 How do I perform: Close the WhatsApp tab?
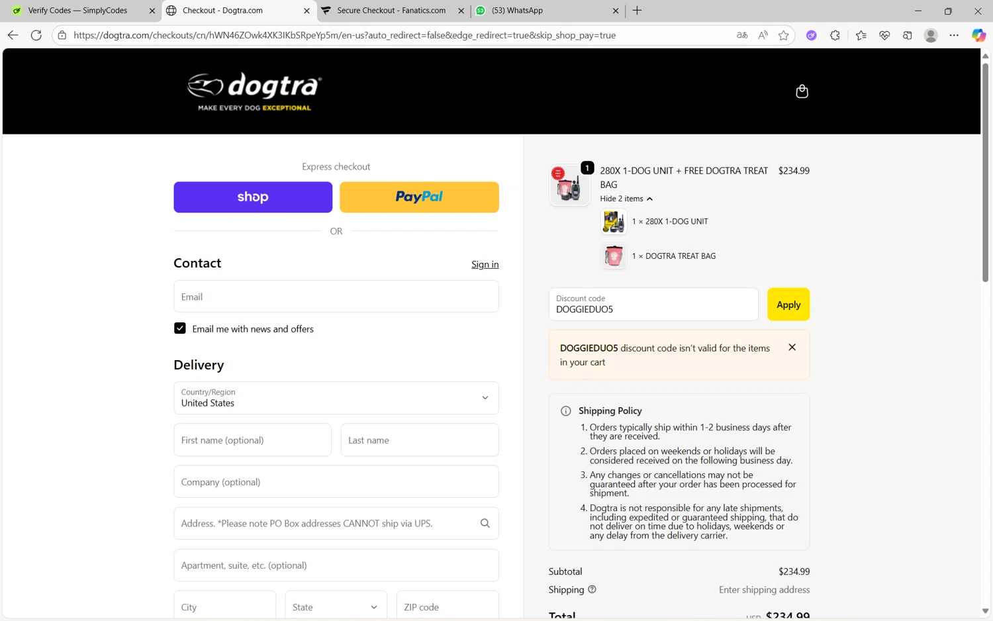[x=616, y=11]
